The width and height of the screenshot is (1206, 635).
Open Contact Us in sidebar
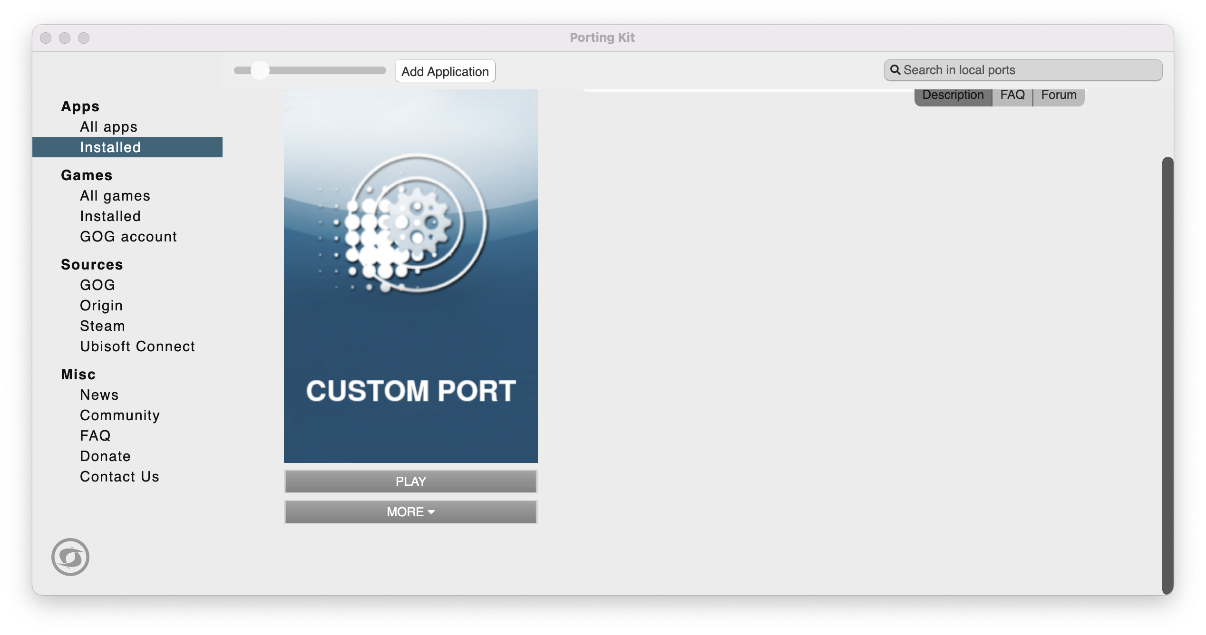tap(119, 477)
